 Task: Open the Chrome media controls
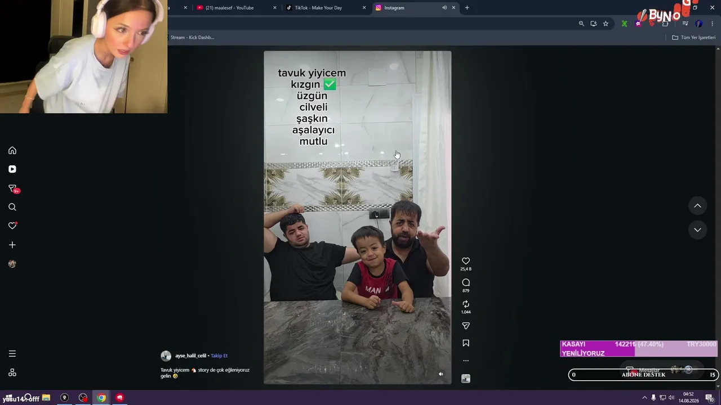point(685,24)
